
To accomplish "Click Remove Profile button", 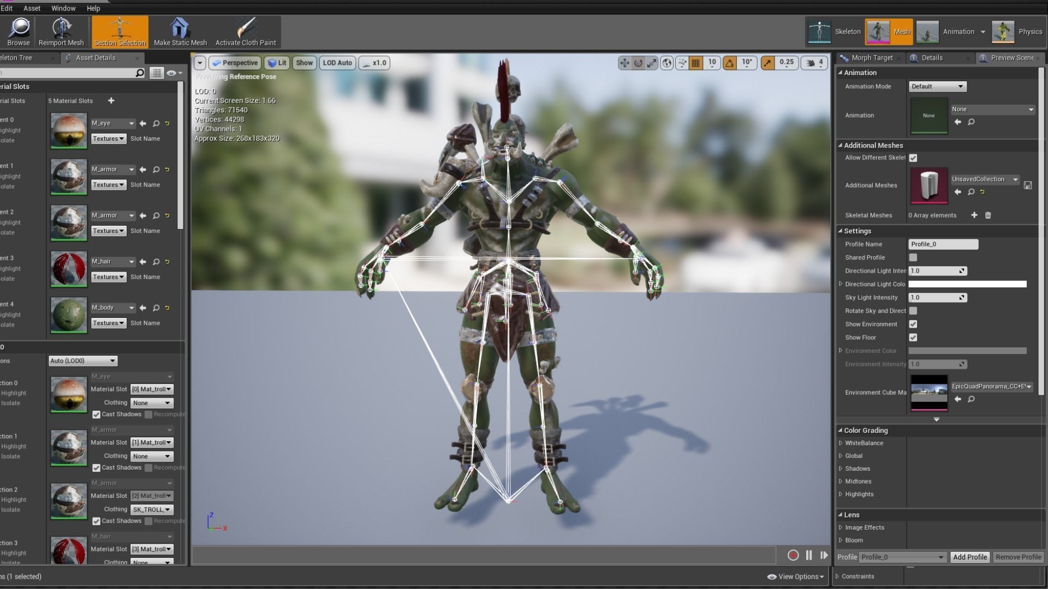I will [x=1018, y=557].
